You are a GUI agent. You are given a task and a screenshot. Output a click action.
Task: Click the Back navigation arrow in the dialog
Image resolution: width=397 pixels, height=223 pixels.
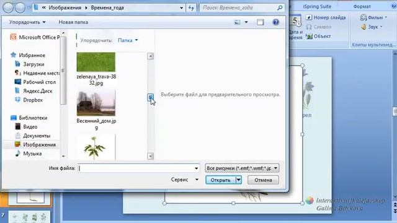click(x=8, y=8)
